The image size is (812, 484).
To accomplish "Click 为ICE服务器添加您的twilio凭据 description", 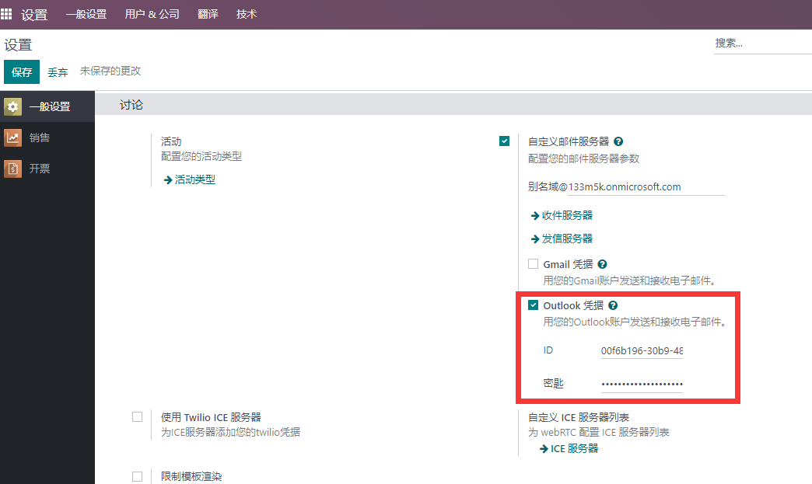I will tap(230, 432).
